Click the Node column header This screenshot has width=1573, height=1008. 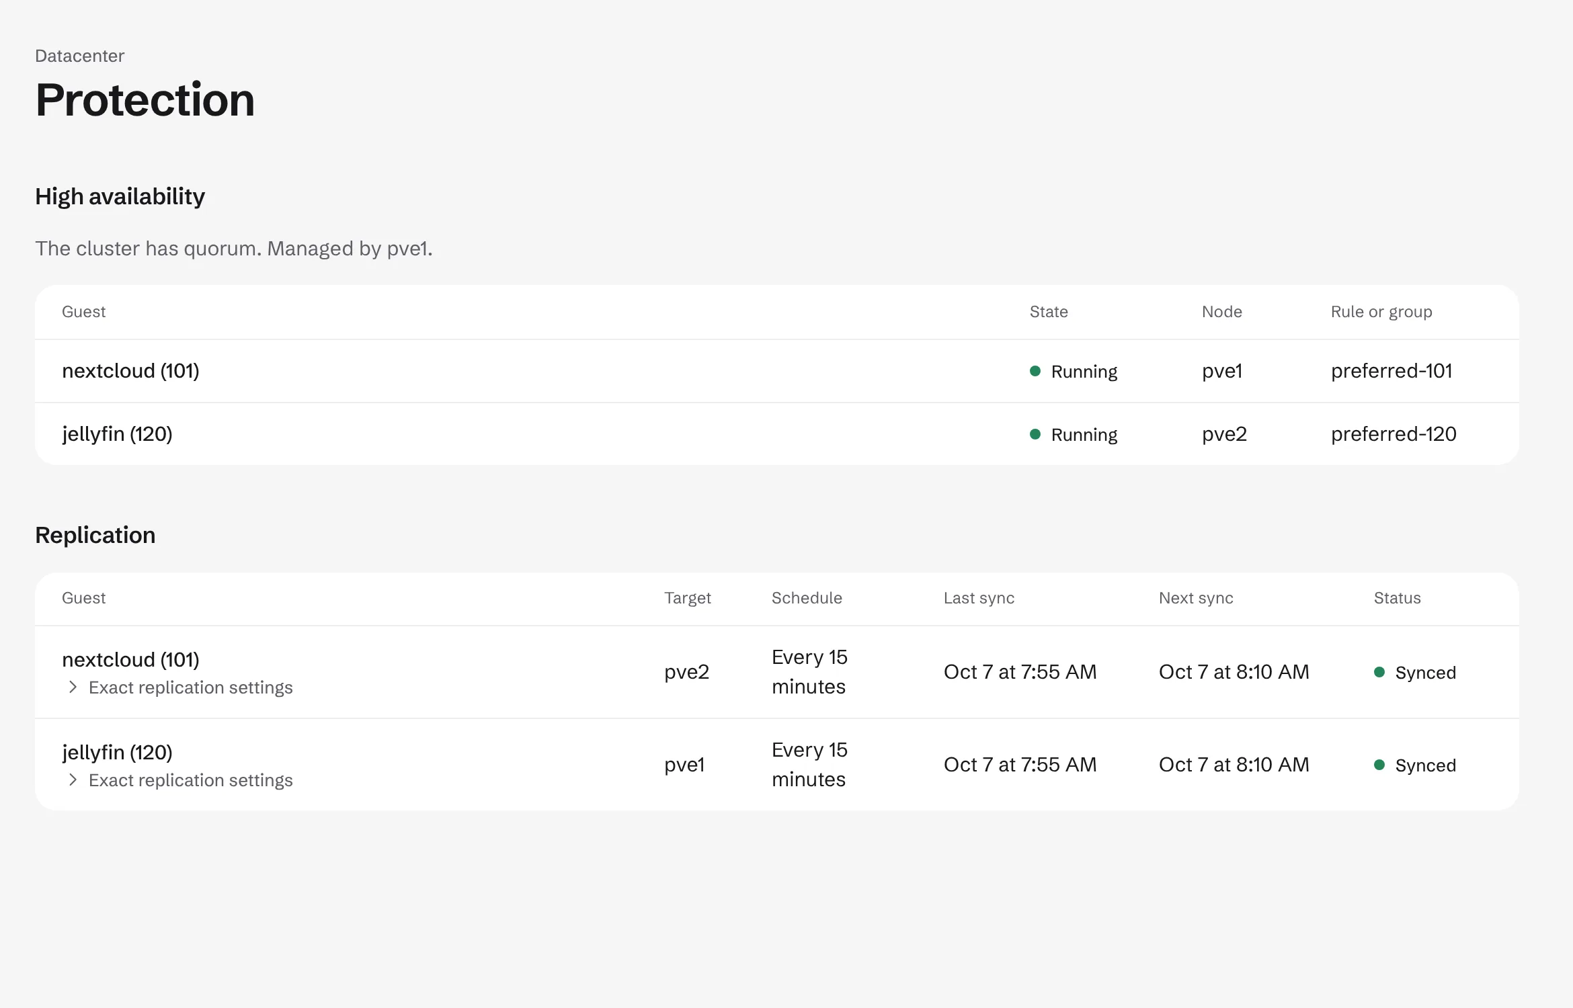(x=1222, y=312)
